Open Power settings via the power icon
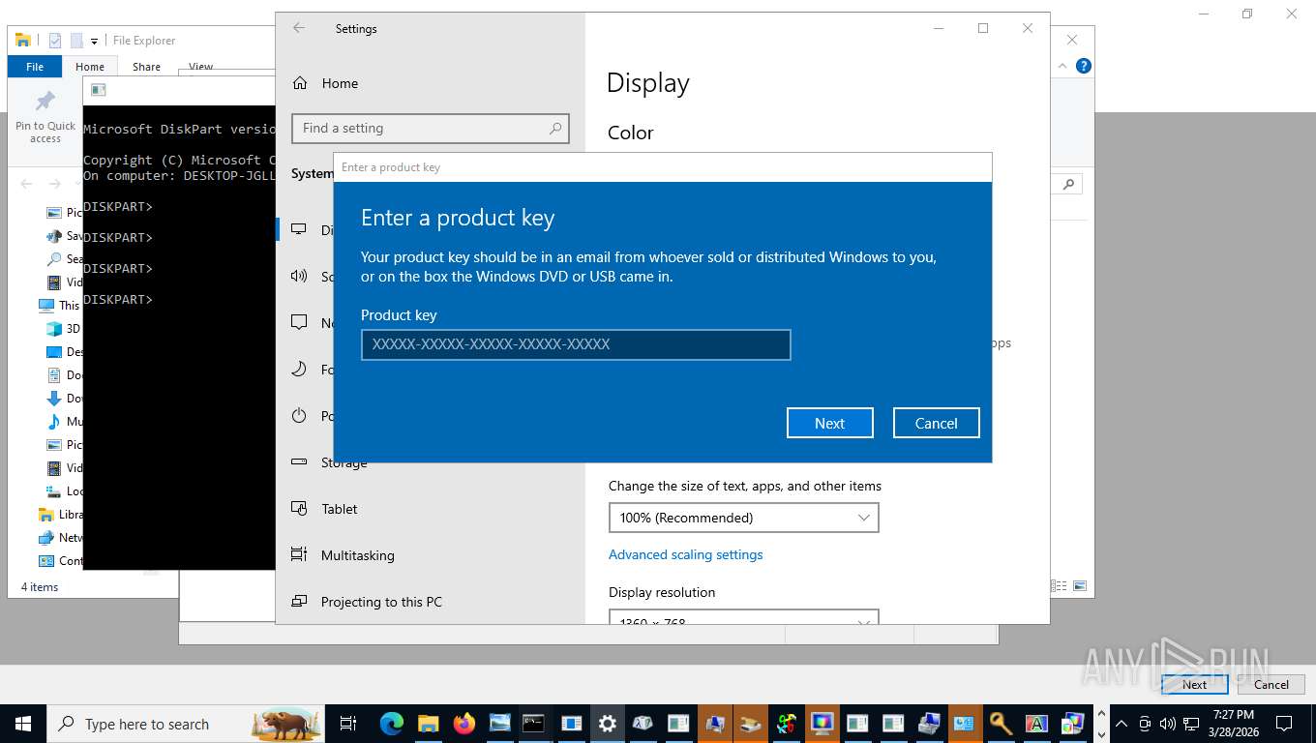The height and width of the screenshot is (743, 1316). pyautogui.click(x=299, y=415)
